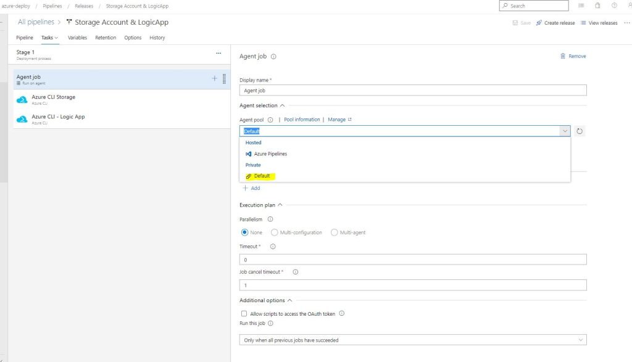The image size is (632, 362).
Task: Select Multi-agent parallelism
Action: [x=334, y=232]
